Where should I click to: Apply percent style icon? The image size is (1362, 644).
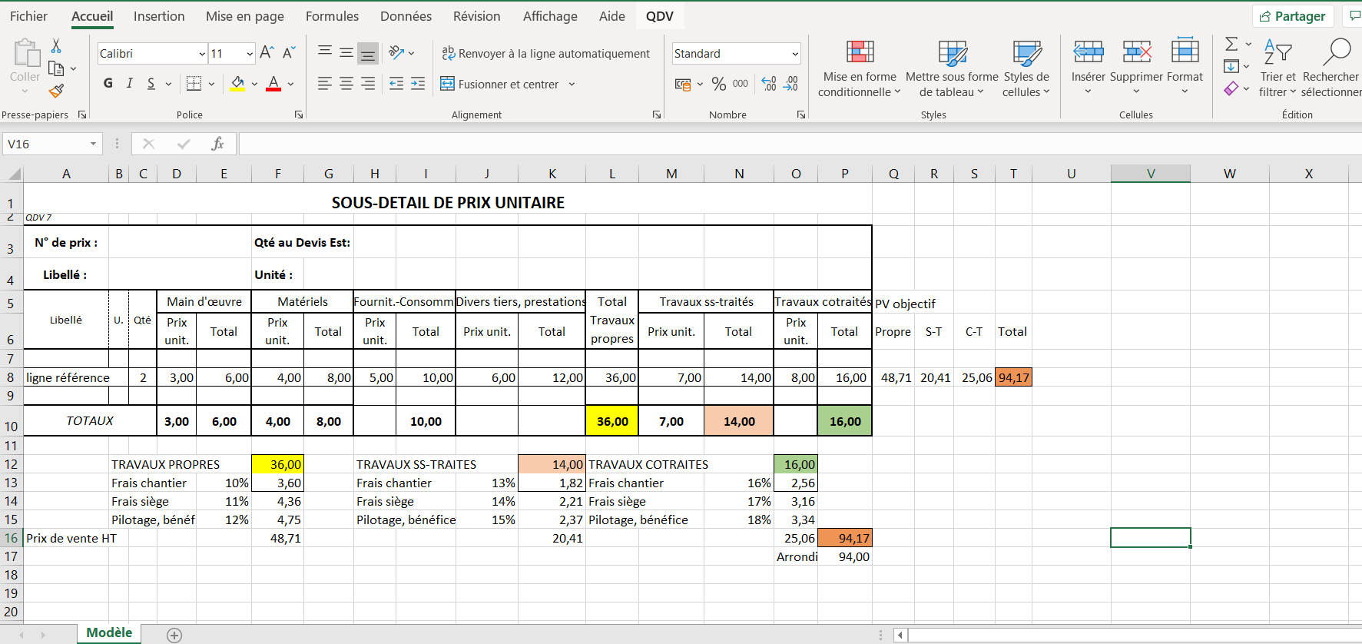[719, 84]
